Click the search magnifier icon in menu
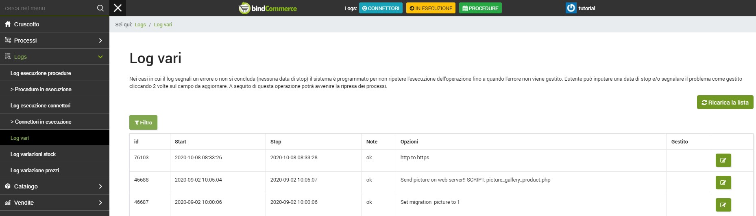The image size is (756, 216). tap(100, 8)
